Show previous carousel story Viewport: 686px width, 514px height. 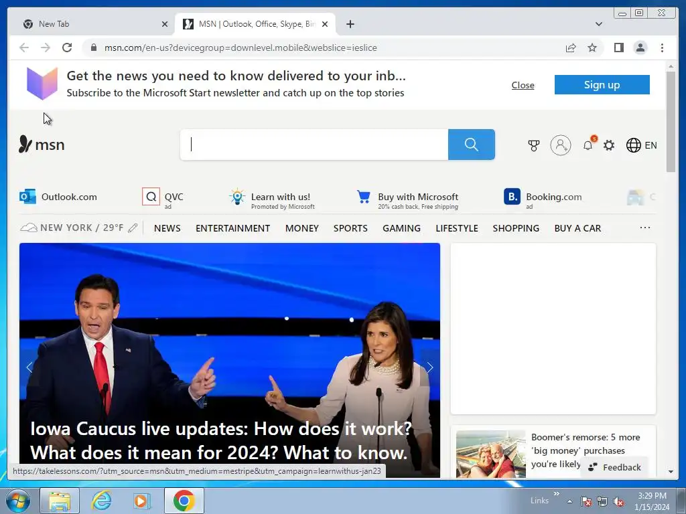(x=29, y=367)
